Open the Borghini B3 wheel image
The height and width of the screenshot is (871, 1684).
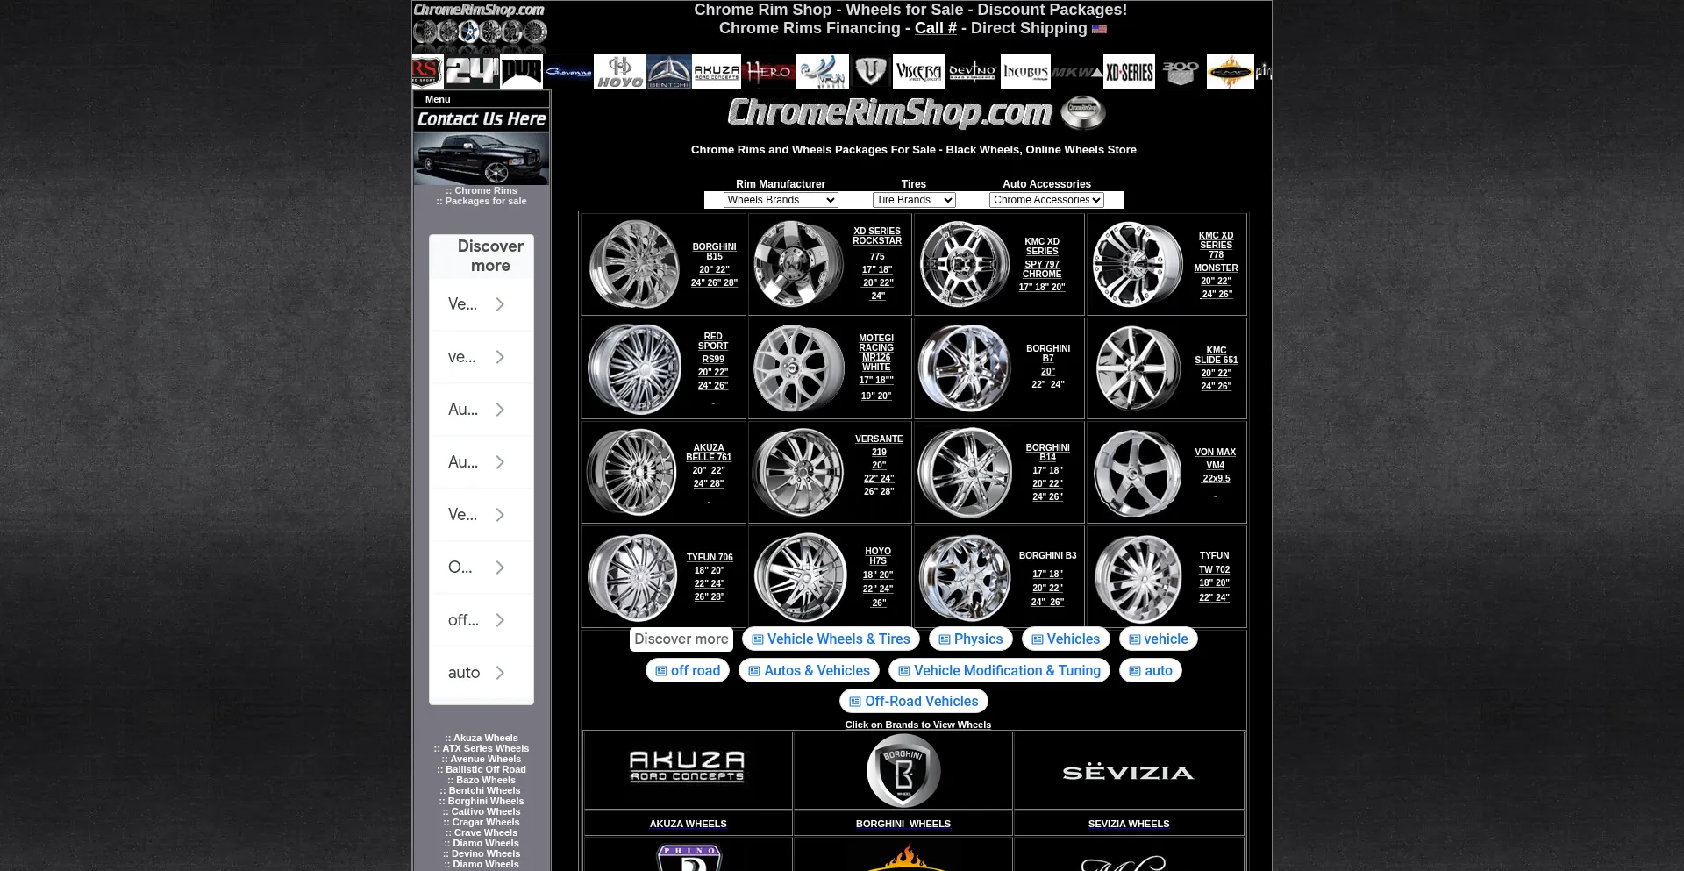pos(965,578)
